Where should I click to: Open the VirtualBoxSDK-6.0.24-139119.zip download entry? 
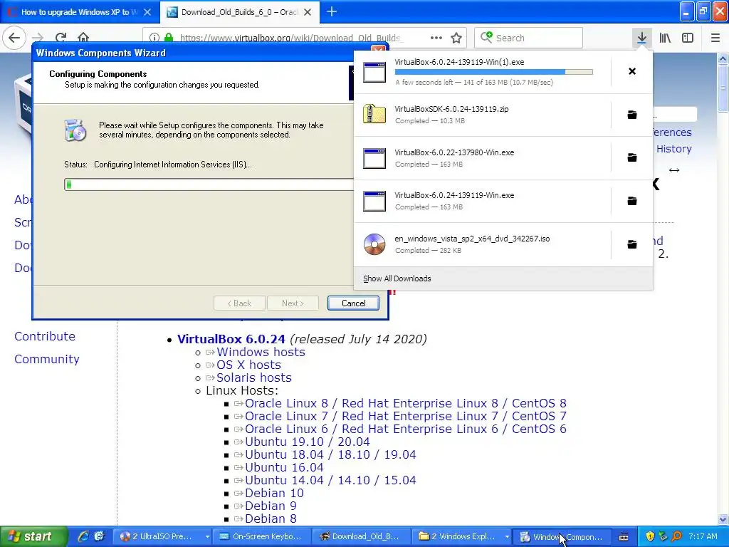click(x=482, y=115)
